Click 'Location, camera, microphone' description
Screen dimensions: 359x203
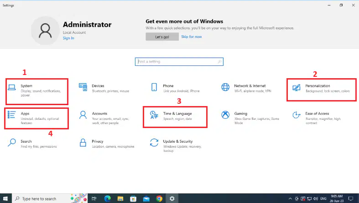113,147
